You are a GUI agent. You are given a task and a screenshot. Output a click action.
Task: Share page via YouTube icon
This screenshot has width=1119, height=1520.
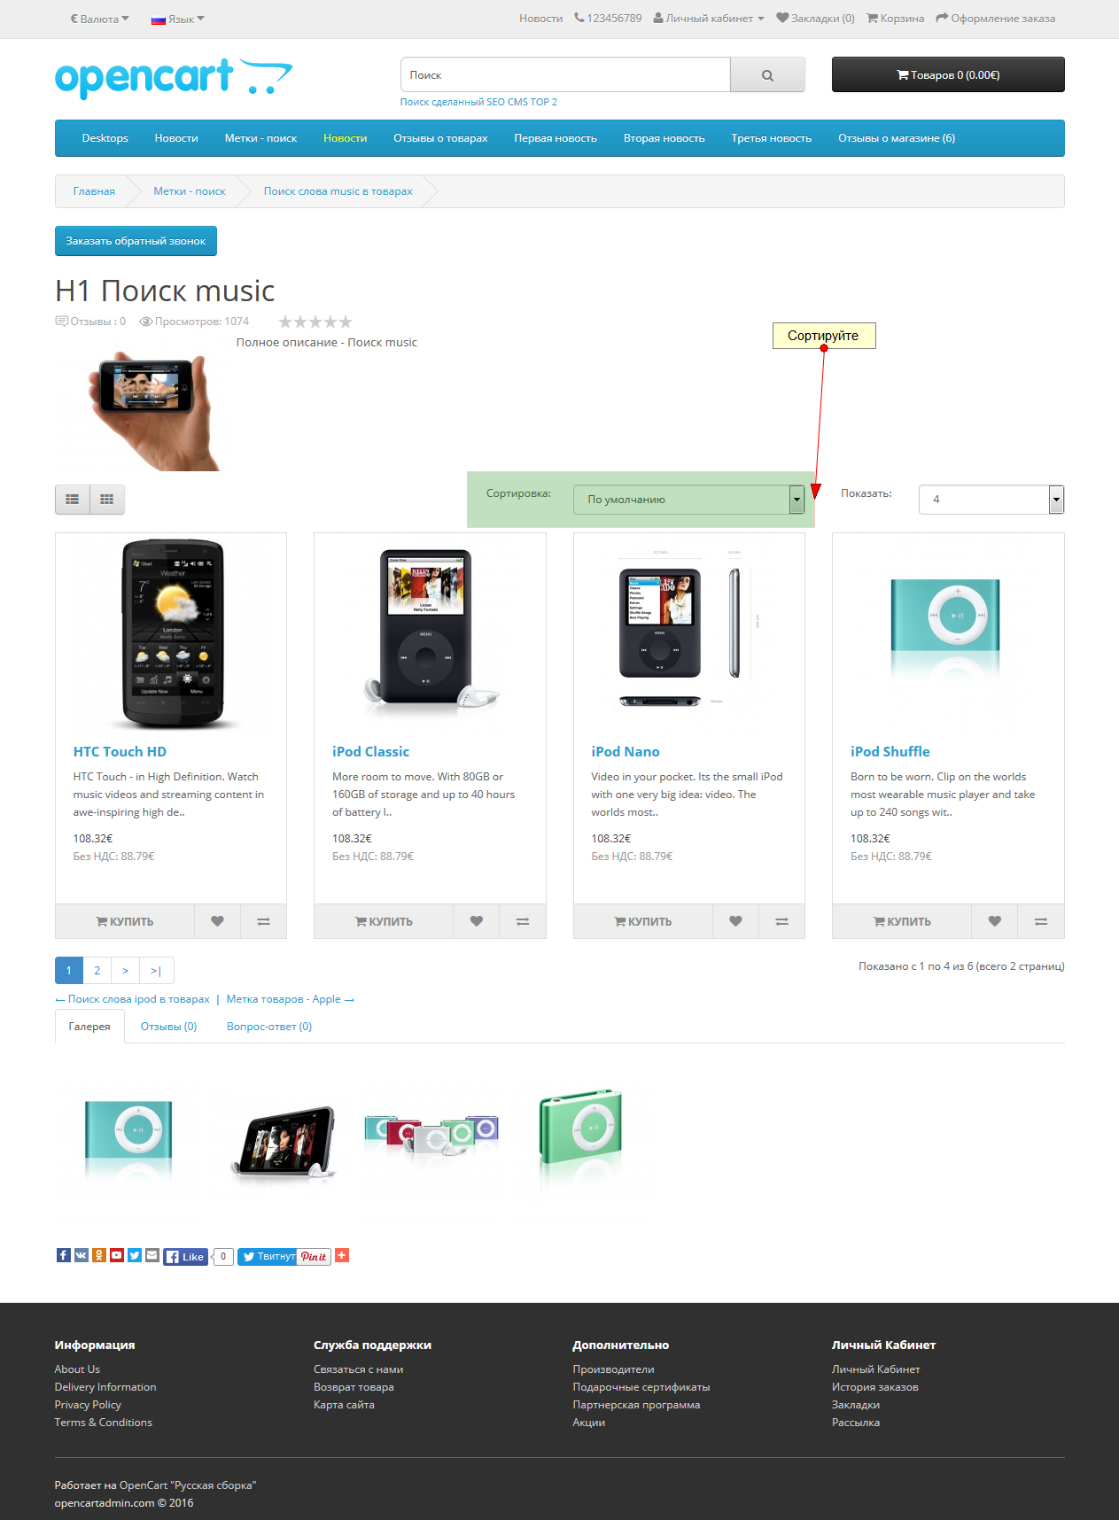[x=117, y=1255]
